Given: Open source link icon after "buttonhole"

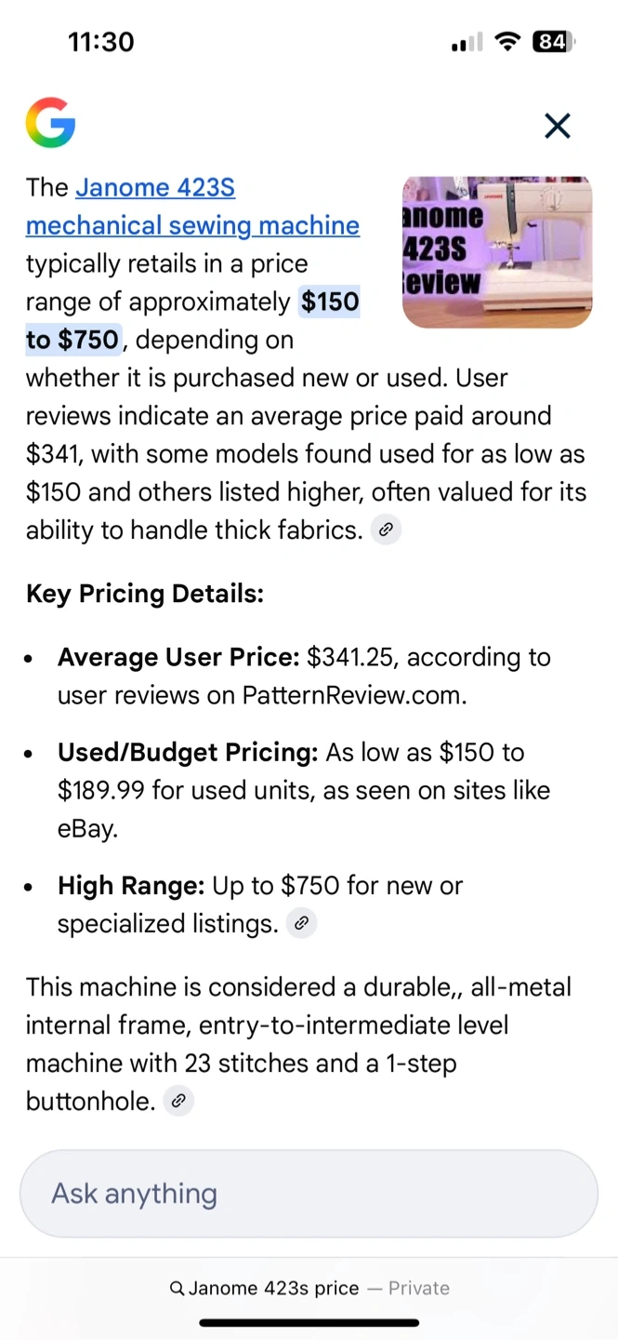Looking at the screenshot, I should 178,1102.
